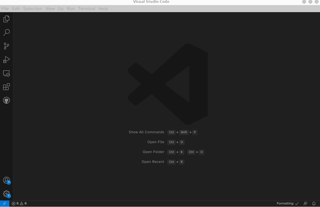The image size is (320, 207).
Task: Open the Source Control view
Action: pos(6,46)
